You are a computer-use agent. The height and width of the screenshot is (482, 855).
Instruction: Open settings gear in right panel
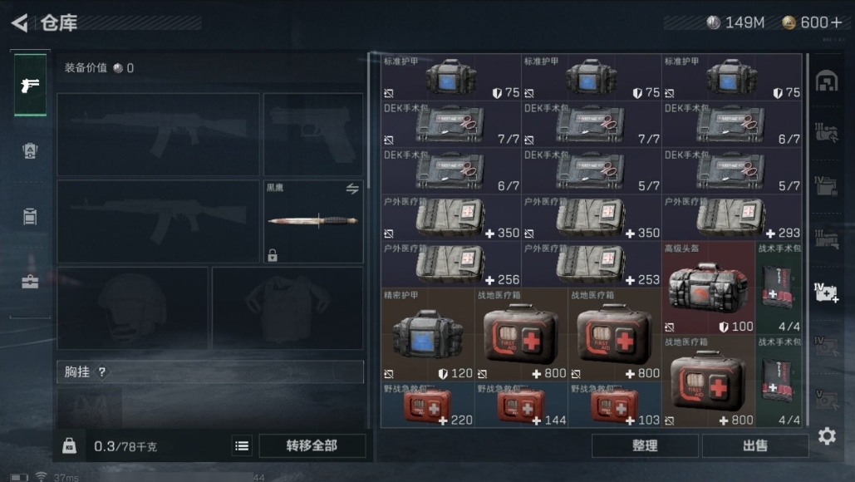[827, 435]
